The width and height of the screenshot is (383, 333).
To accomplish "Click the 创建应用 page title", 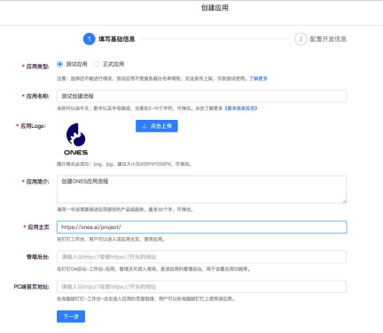I will pos(215,8).
